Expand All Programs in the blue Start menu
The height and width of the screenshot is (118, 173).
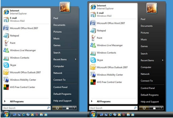[26, 101]
